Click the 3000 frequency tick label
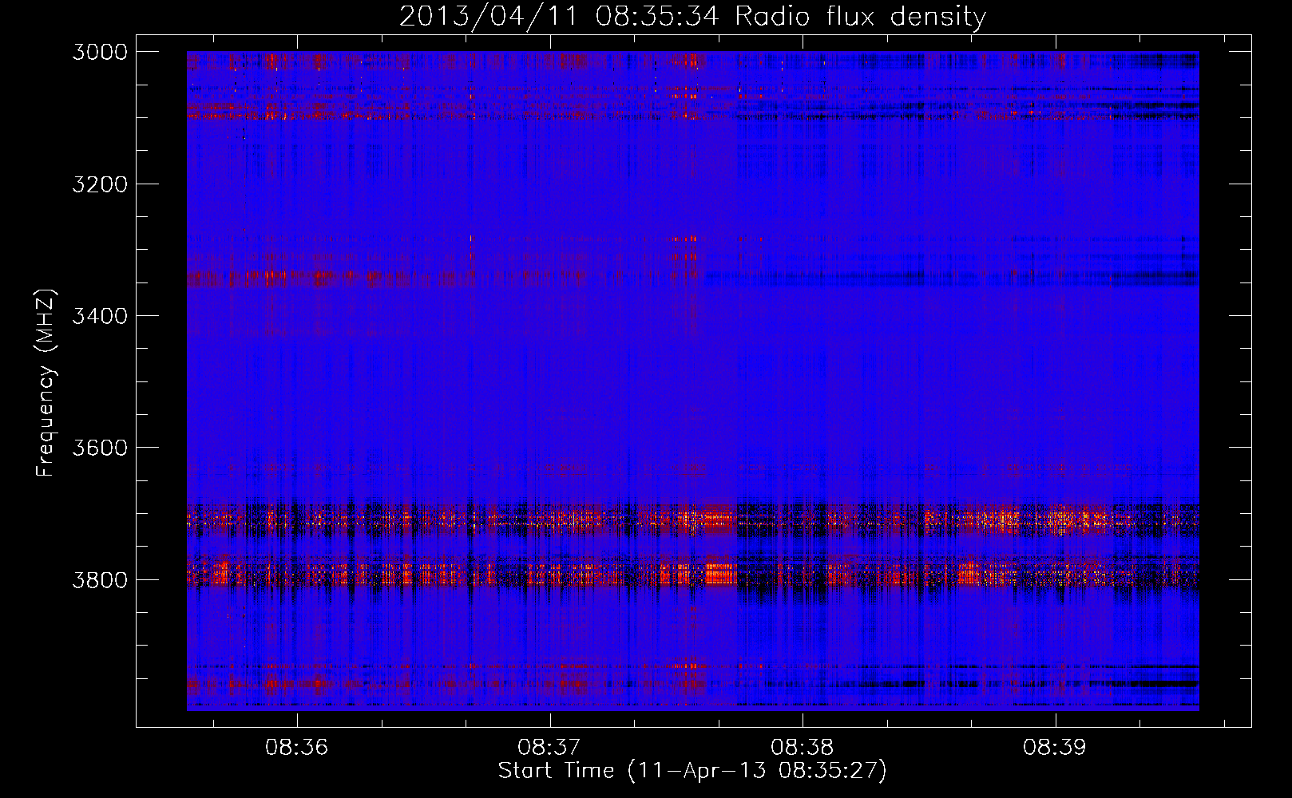 click(x=100, y=52)
